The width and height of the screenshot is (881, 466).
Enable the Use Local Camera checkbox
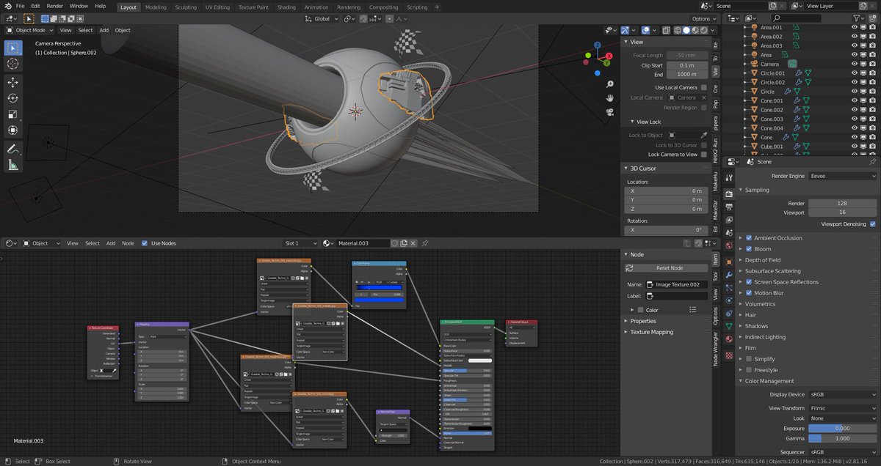(704, 87)
